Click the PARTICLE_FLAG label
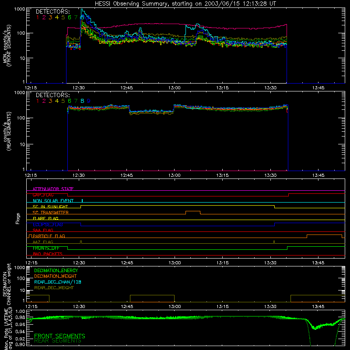 pos(49,236)
